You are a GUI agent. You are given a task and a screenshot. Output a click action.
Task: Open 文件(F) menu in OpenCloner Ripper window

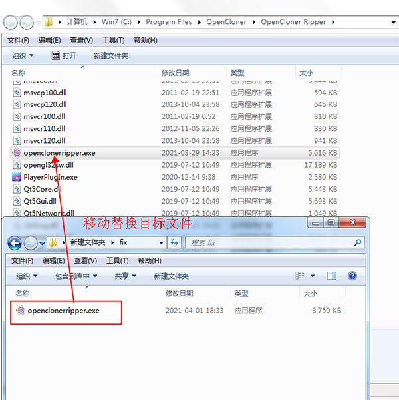point(18,41)
